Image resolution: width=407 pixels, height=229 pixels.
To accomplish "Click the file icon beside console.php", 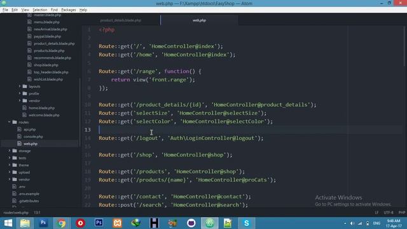I will click(x=20, y=136).
